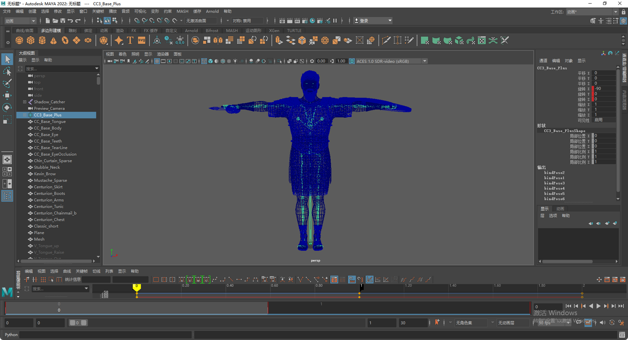Viewport: 628px width, 340px height.
Task: Open the MASH menu in the menu bar
Action: click(182, 11)
